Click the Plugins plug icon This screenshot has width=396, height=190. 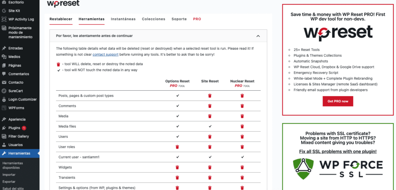coord(4,128)
